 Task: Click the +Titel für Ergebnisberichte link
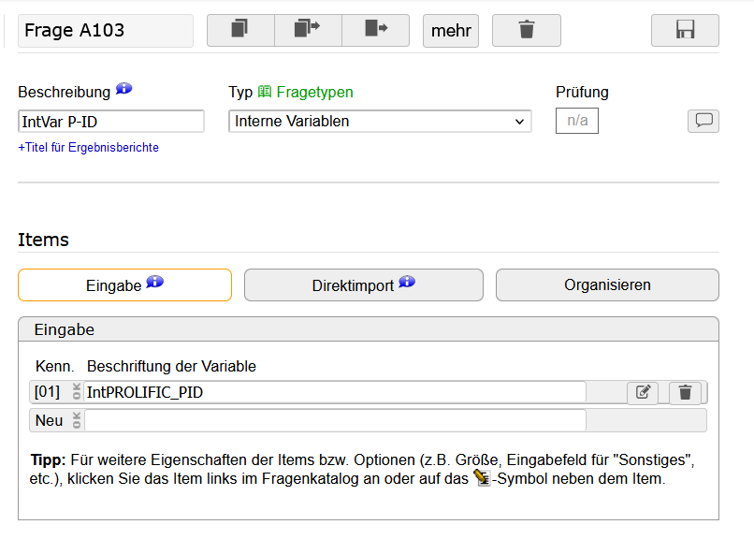click(89, 147)
